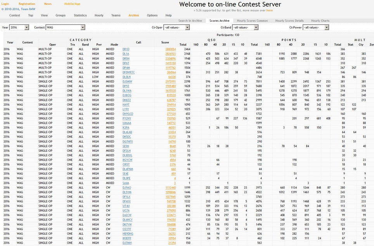Open callsign PY2NY link
Image resolution: width=374 pixels, height=246 pixels.
tap(127, 118)
